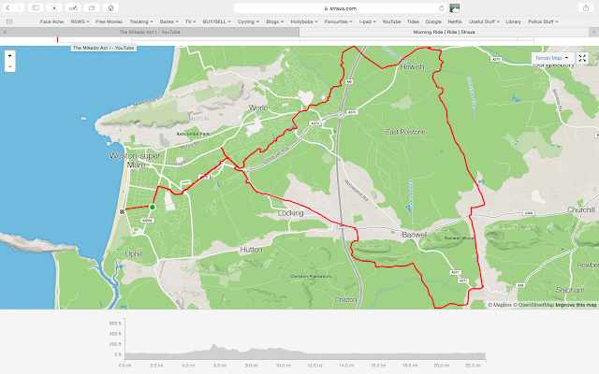This screenshot has width=599, height=374.
Task: Expand the Favourites bookmarks folder
Action: [338, 22]
